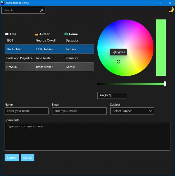Click the Enter your name field
Viewport: 175px width, 176px height.
27,111
